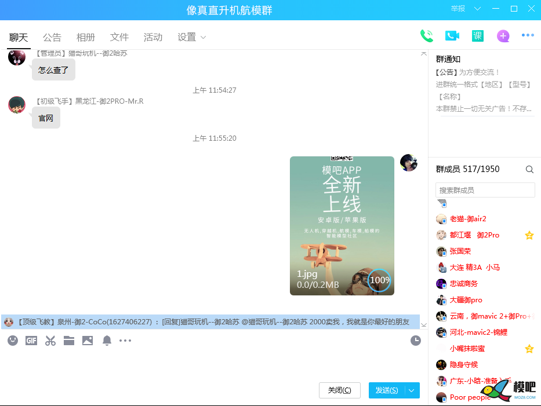Open the sent 1.jpg image thumbnail
541x406 pixels.
click(342, 226)
